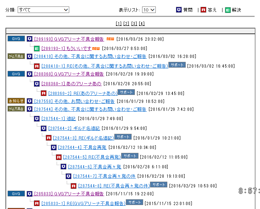This screenshot has width=260, height=209.
Task: Open thread [287558] その他、お問い合わせ・ご報告
Action: tap(74, 101)
